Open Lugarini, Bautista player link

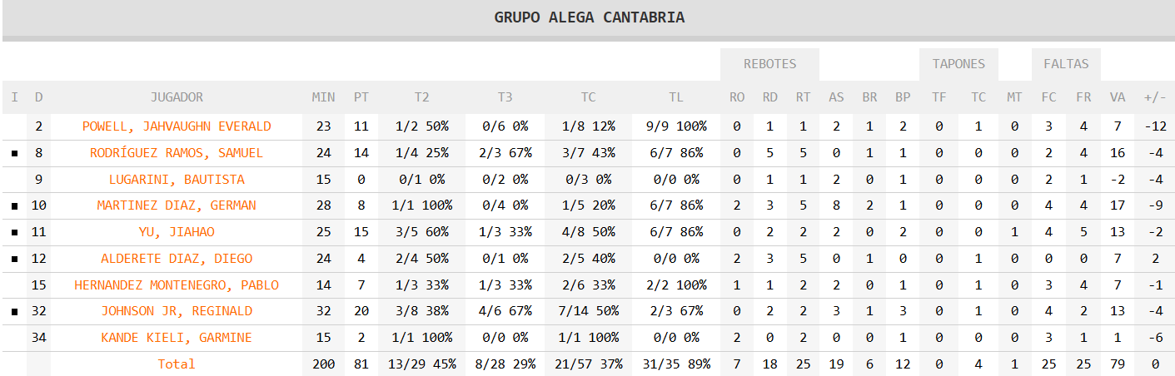pos(177,180)
